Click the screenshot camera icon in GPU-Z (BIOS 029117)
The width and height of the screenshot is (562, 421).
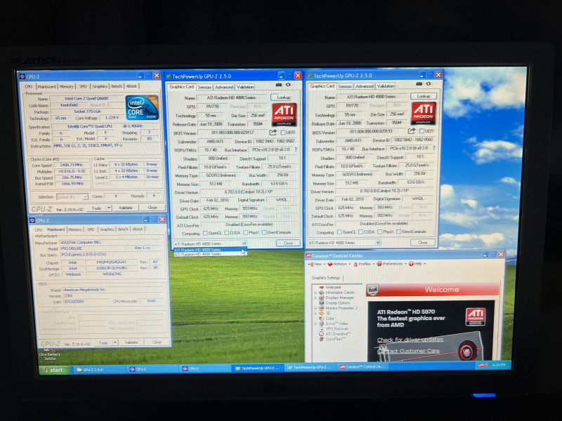278,85
